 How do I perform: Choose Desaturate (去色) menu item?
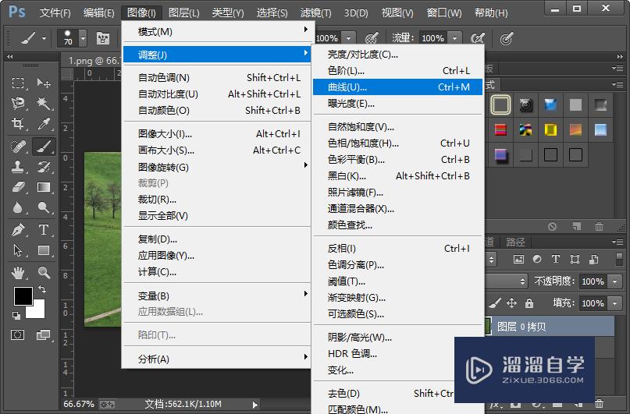point(383,393)
